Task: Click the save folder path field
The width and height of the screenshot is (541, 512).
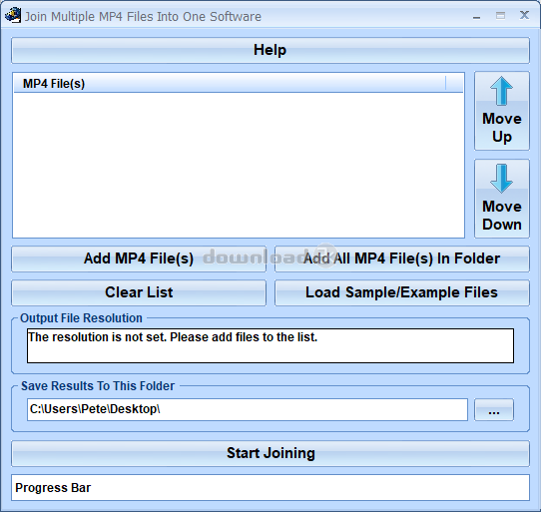Action: [248, 410]
